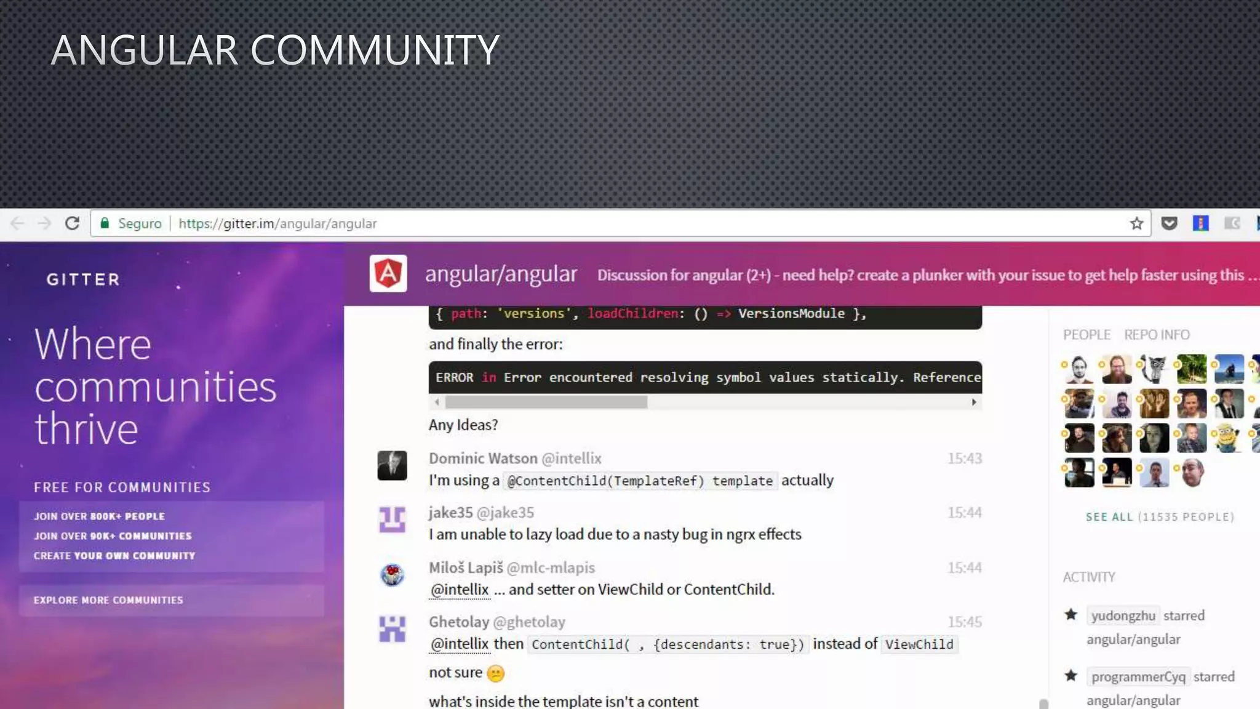Click the browser back arrow

pyautogui.click(x=17, y=223)
